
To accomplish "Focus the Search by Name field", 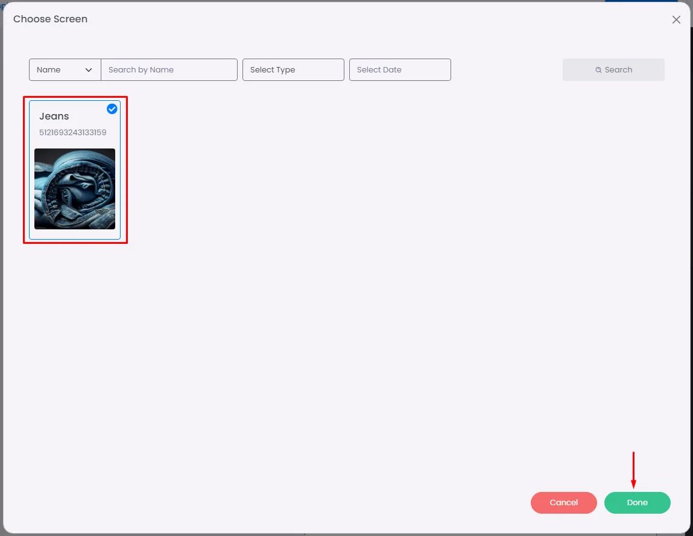I will pos(169,70).
